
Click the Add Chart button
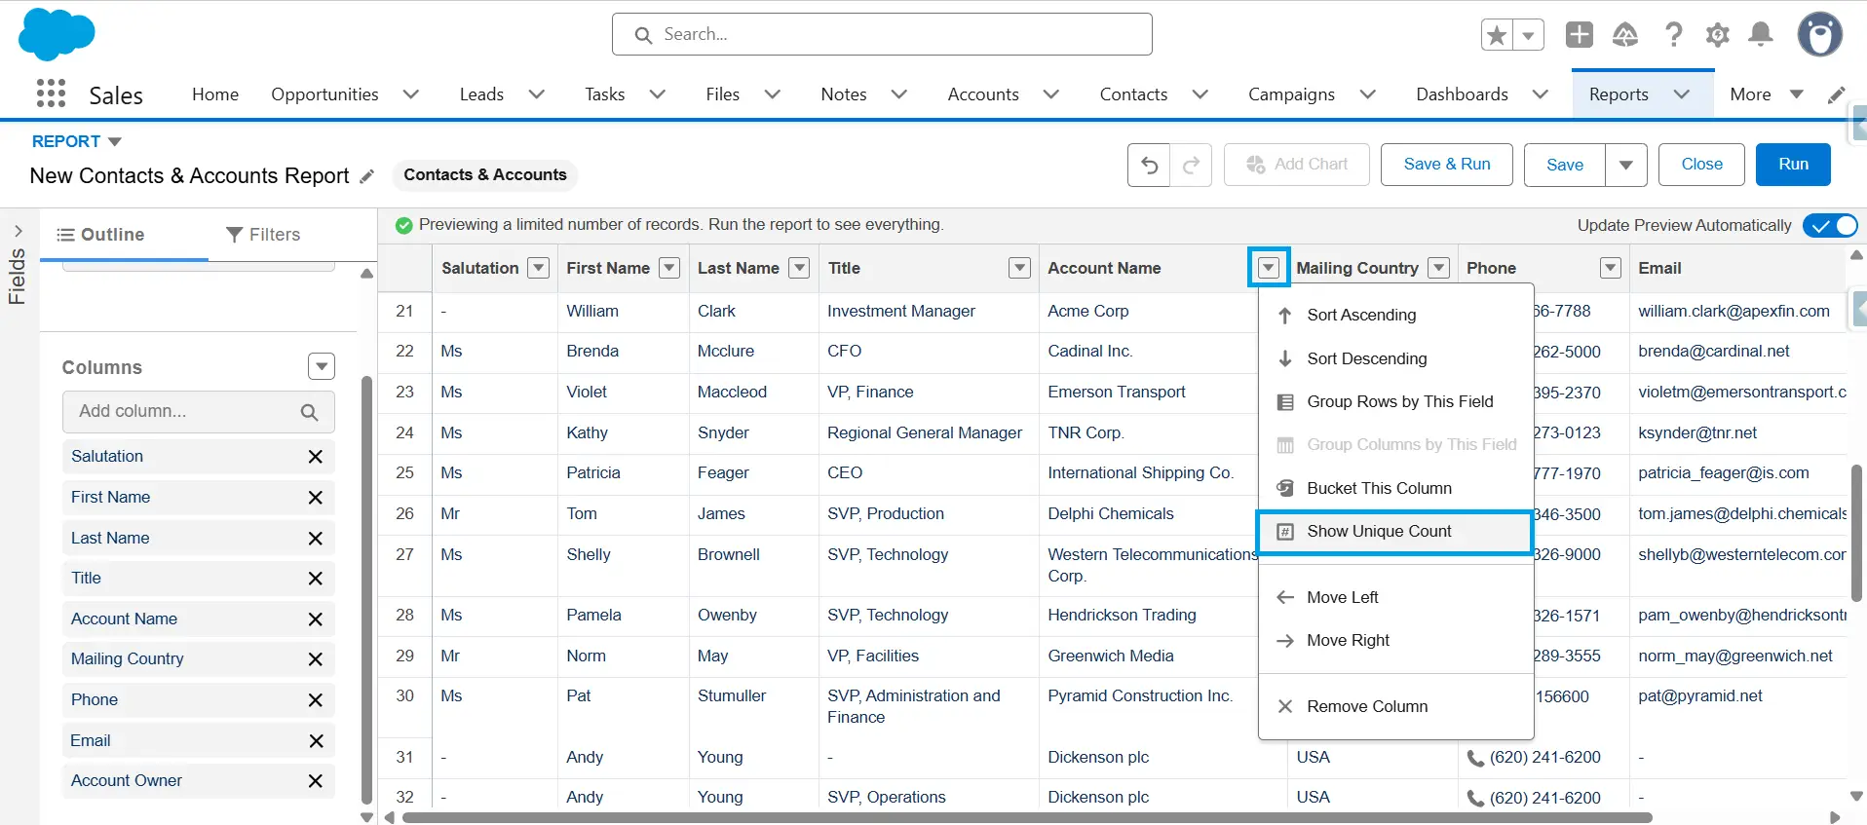[x=1297, y=165]
